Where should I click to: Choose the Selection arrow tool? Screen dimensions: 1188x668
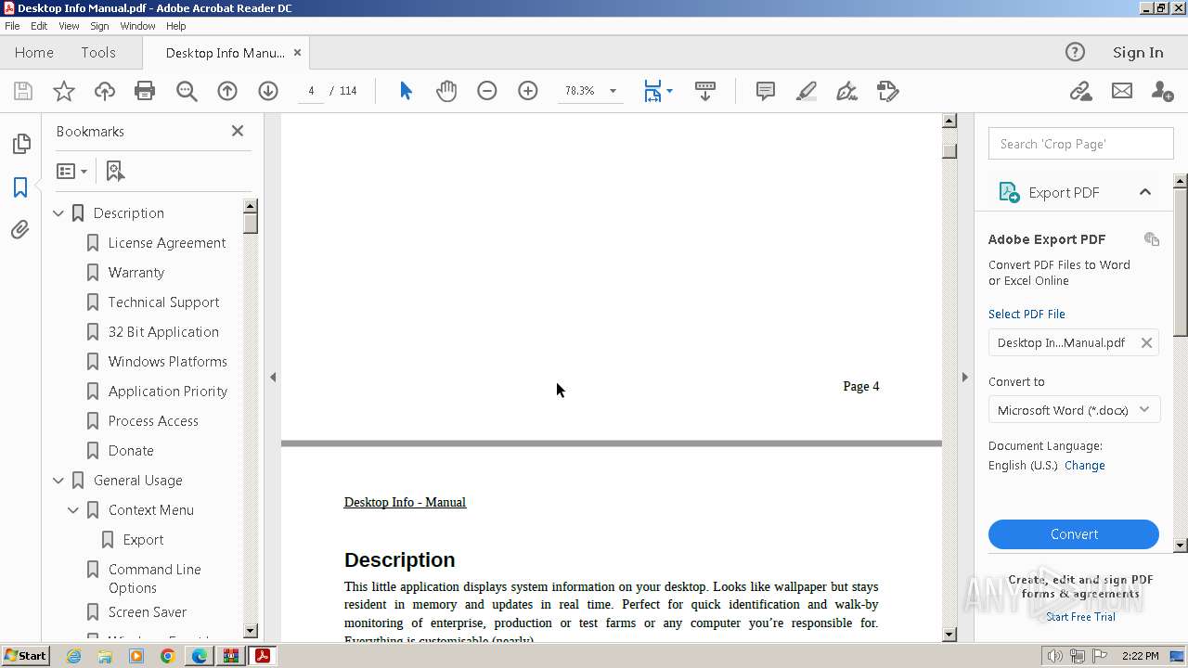coord(406,91)
